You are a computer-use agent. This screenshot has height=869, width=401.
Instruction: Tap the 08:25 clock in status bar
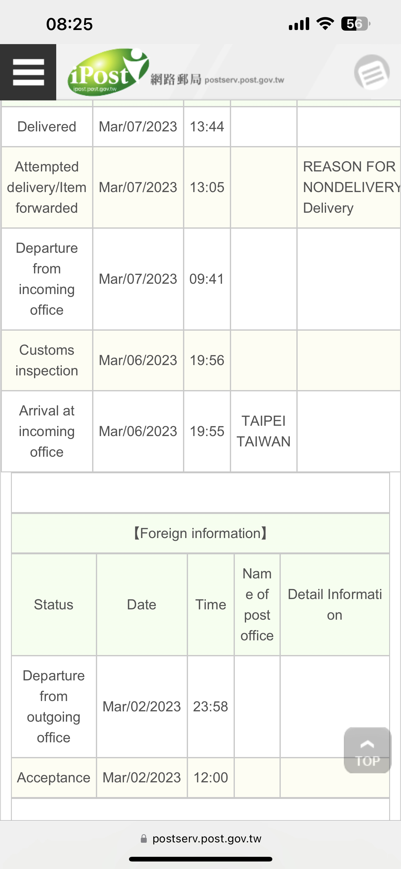click(69, 24)
